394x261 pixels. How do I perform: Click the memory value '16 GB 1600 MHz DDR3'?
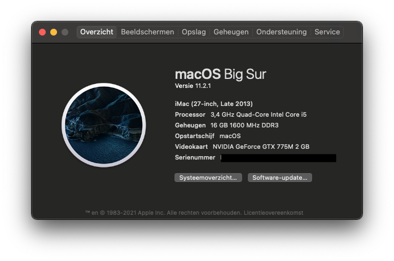pos(244,125)
